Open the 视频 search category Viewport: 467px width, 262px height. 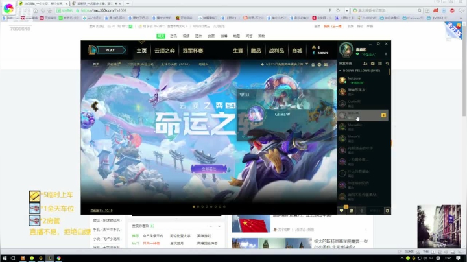186,36
